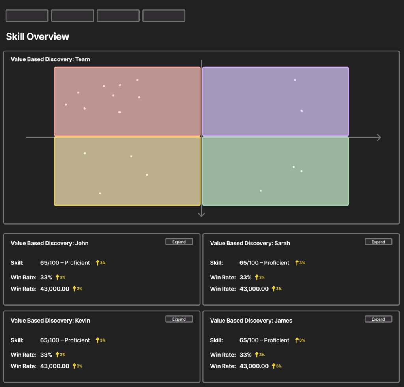Select the second blank tab above Skill Overview
Image resolution: width=404 pixels, height=387 pixels.
tap(73, 16)
